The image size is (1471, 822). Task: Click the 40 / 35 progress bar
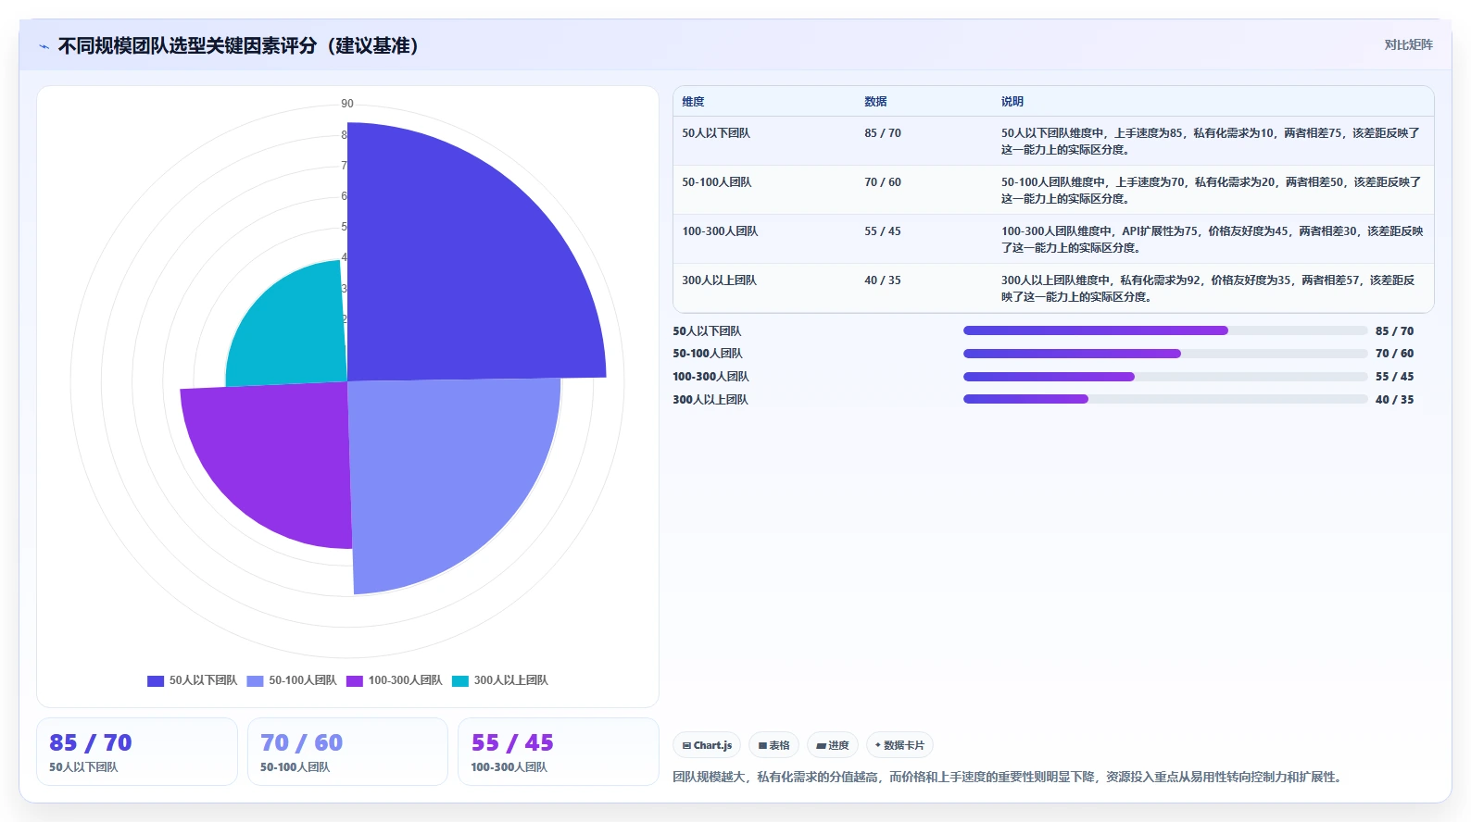(1165, 400)
